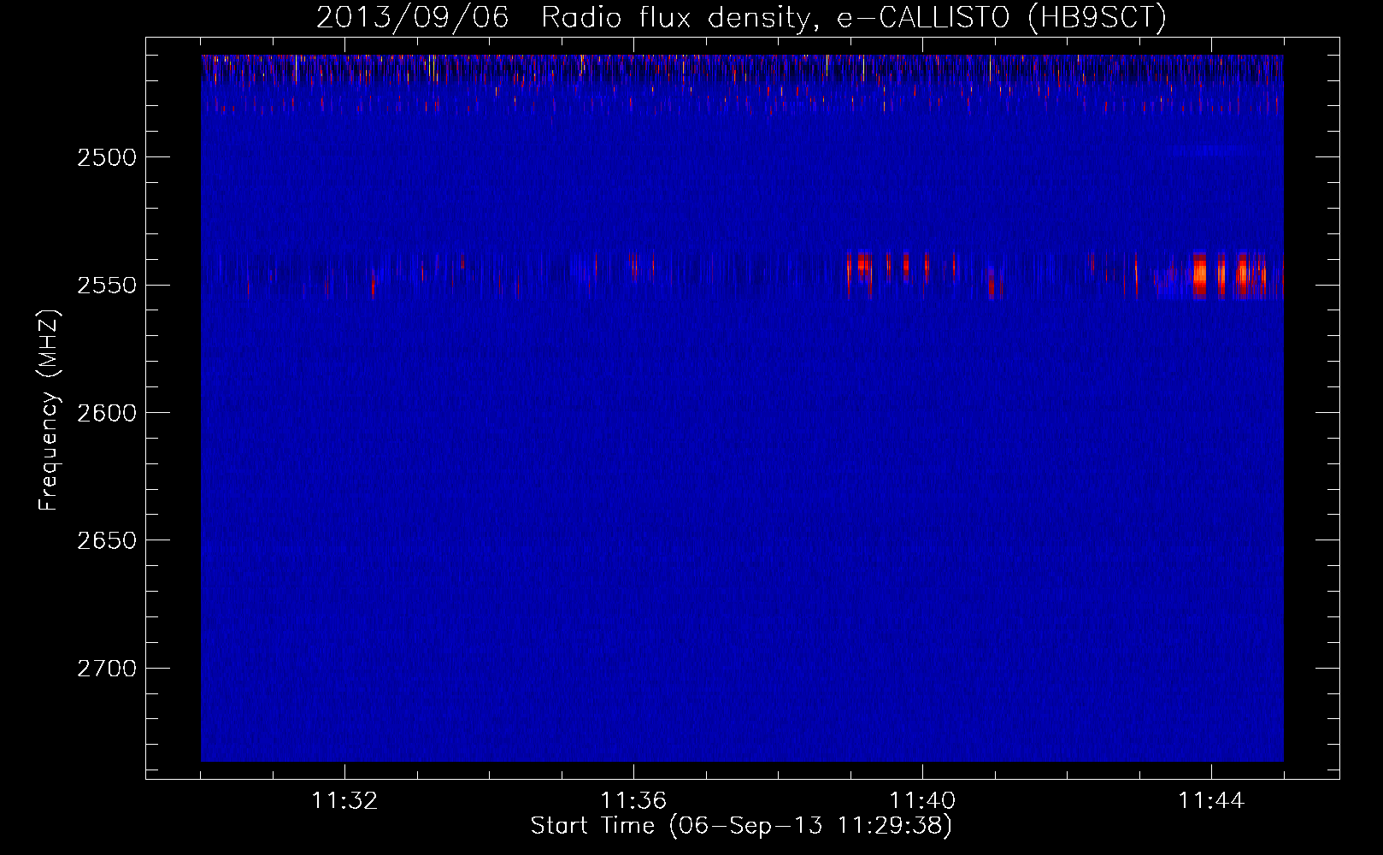The height and width of the screenshot is (855, 1383).
Task: Click the 'Frequency (MHZ)' axis label
Action: click(x=49, y=410)
